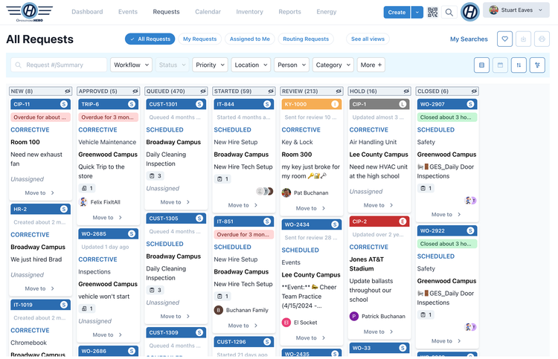Click the Request #/Summary search field
This screenshot has height=359, width=558.
pos(59,65)
